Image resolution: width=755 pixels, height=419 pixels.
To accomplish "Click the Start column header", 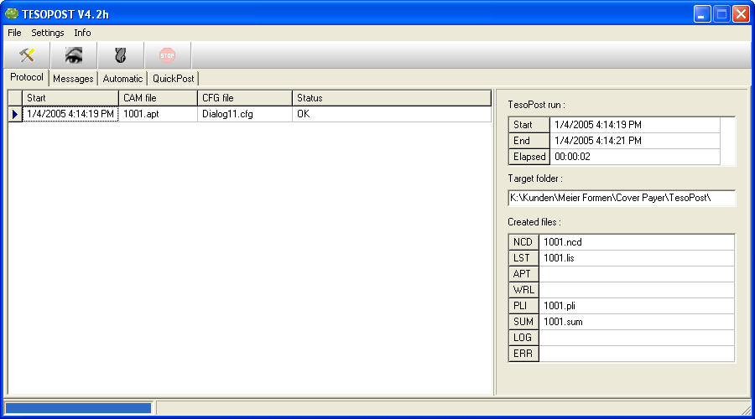I will (x=70, y=98).
